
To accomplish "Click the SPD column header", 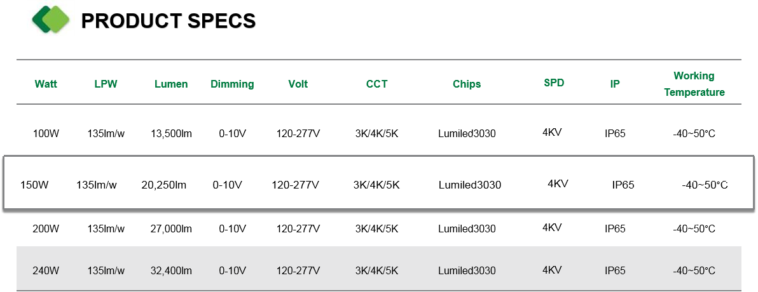I will coord(554,83).
